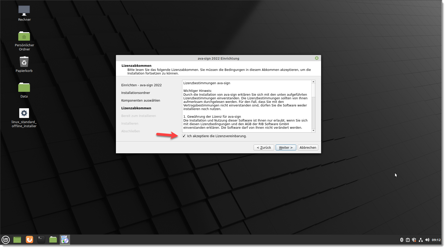Image resolution: width=446 pixels, height=249 pixels.
Task: Click the license text scrollbar thumb
Action: [x=313, y=90]
